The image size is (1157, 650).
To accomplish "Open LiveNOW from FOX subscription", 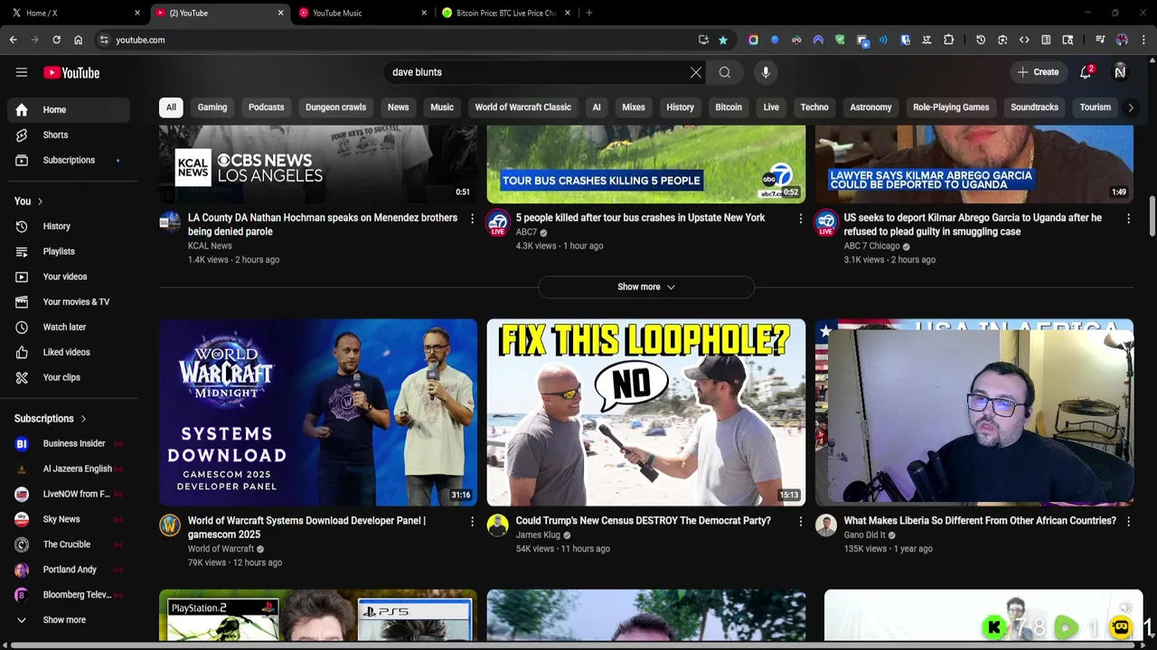I will (x=69, y=495).
